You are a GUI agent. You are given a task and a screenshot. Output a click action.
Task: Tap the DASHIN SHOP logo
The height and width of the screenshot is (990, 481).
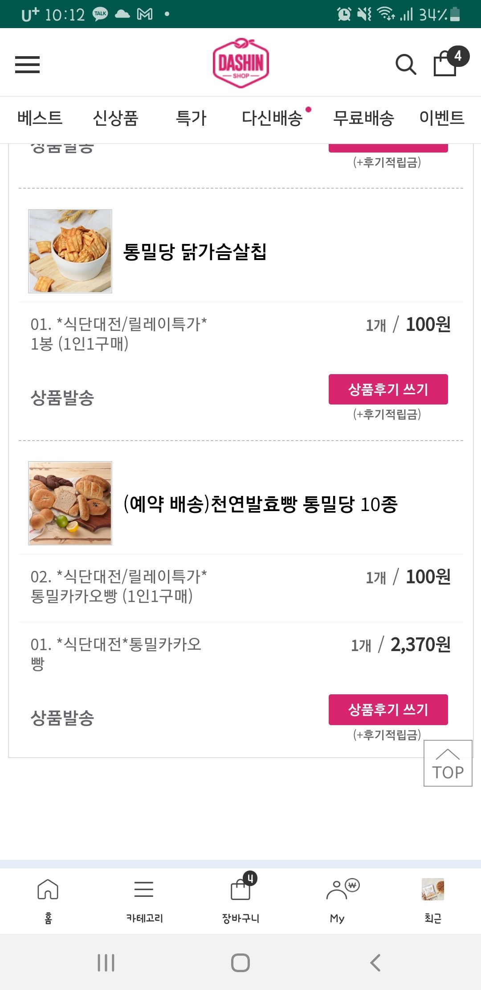[x=241, y=63]
